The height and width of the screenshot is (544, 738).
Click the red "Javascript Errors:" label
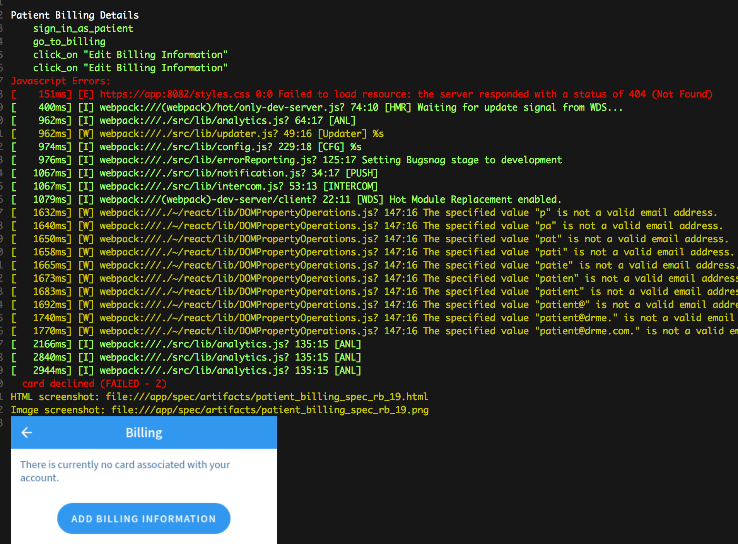(x=61, y=81)
